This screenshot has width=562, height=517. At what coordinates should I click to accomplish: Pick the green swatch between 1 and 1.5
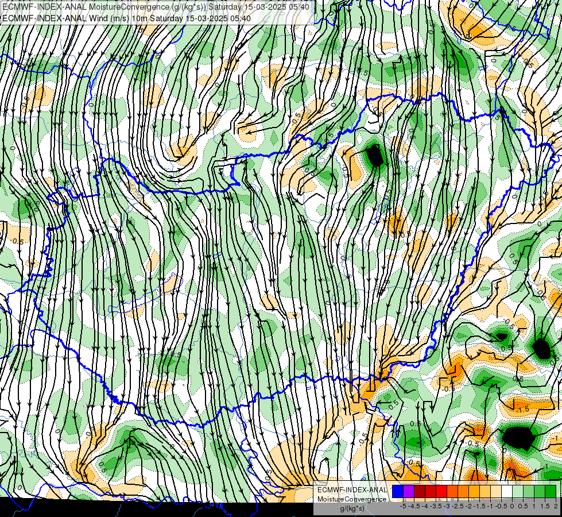tap(540, 491)
